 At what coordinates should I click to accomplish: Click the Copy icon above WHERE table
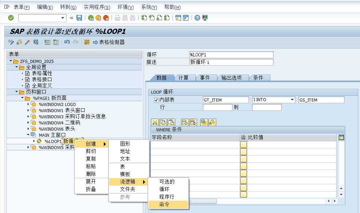163,122
